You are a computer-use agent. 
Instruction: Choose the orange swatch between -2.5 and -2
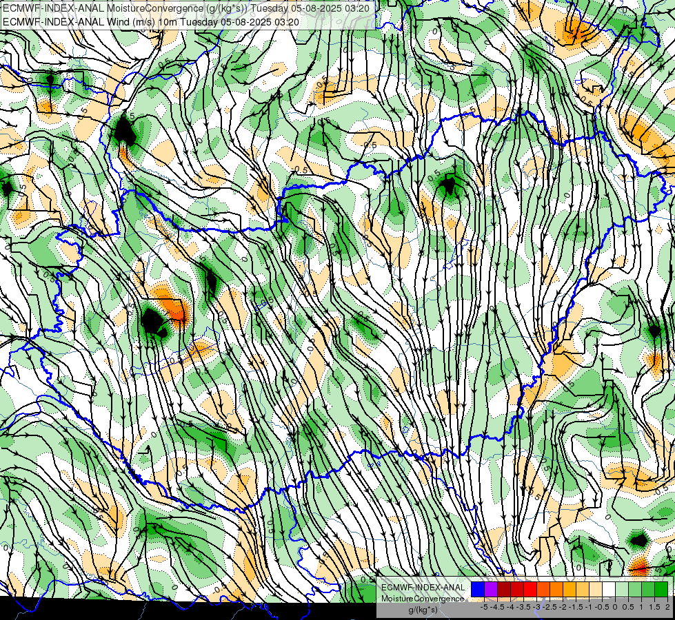[x=556, y=589]
